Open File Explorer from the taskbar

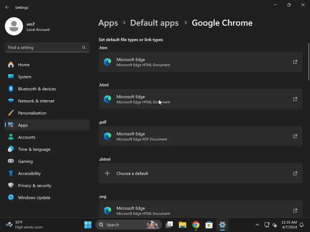pos(183,225)
